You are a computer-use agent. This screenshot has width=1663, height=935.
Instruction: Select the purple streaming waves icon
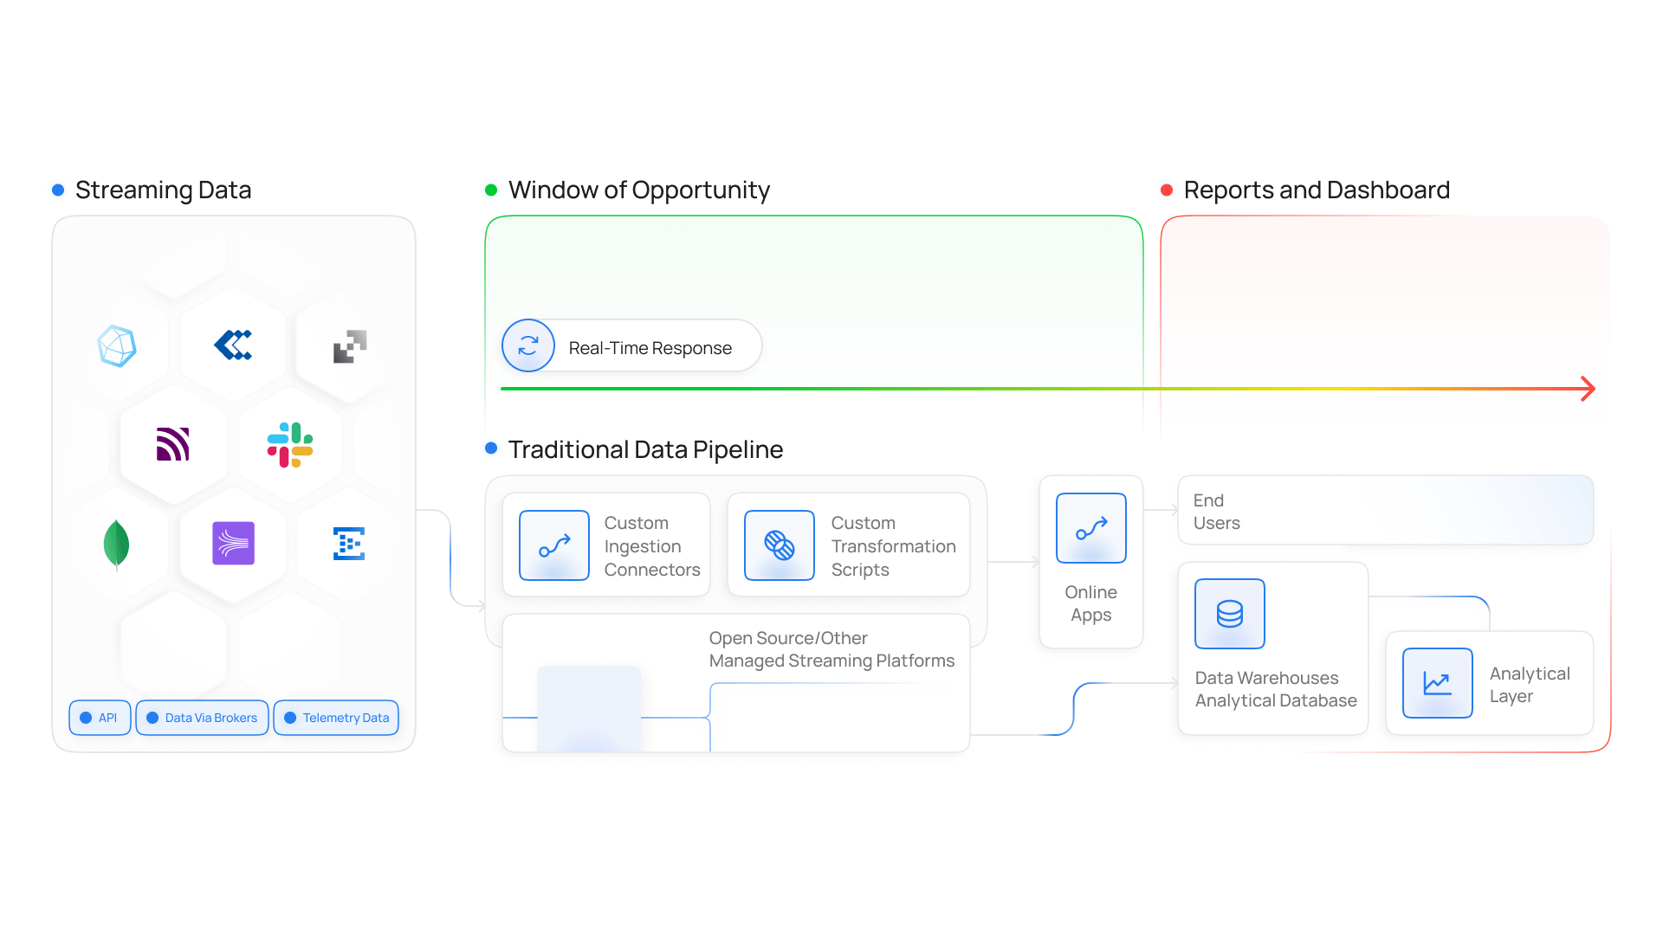(x=233, y=544)
